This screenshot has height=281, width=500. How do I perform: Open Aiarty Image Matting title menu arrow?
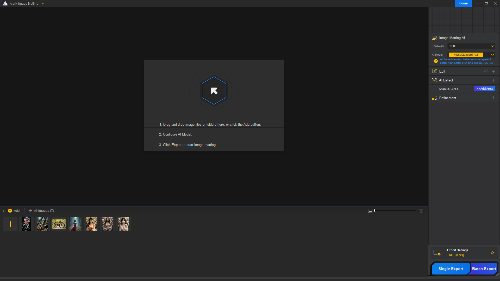pyautogui.click(x=43, y=4)
